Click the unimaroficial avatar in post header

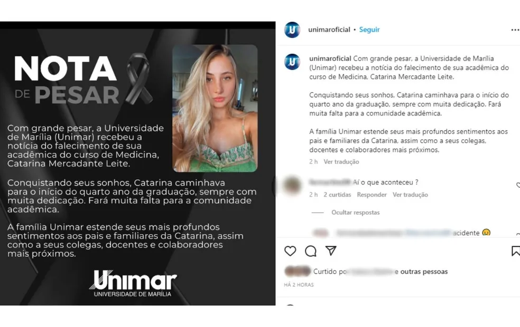[293, 30]
